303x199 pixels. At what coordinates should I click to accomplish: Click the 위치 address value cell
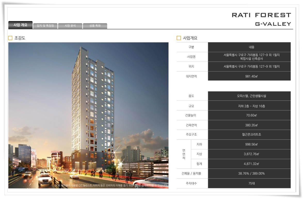(249, 66)
